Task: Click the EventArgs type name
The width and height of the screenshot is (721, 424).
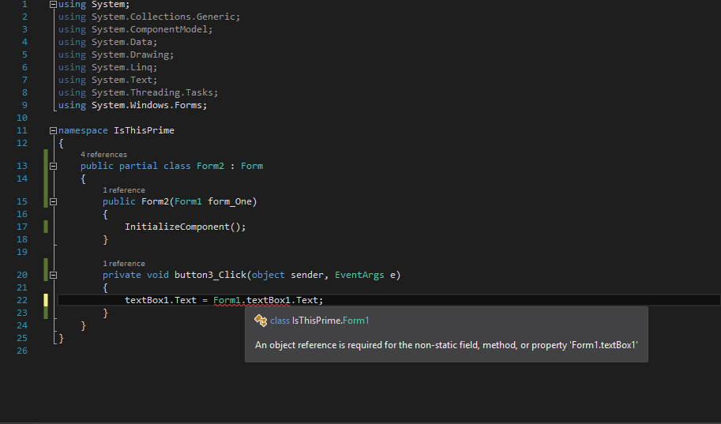Action: [359, 275]
